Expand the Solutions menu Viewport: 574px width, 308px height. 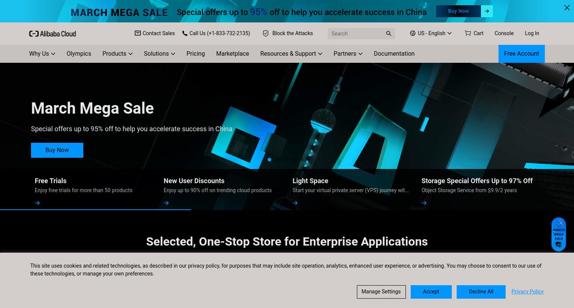coord(160,54)
